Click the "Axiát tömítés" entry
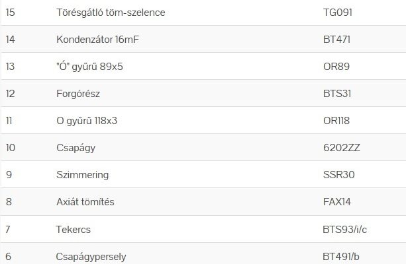This screenshot has height=264, width=406. pos(85,202)
